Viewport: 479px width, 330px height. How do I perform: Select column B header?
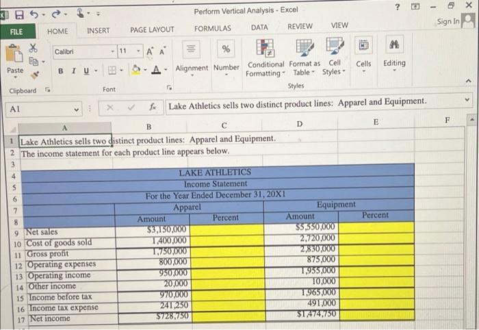[148, 127]
